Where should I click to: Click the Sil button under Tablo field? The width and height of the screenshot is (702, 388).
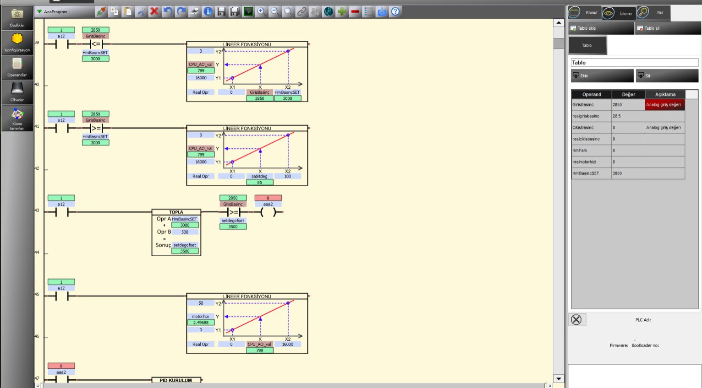point(667,76)
